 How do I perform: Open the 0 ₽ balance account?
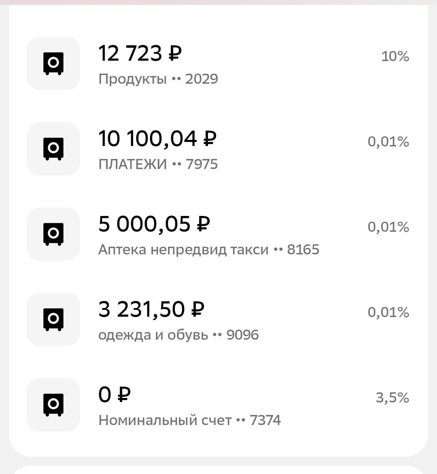[115, 395]
